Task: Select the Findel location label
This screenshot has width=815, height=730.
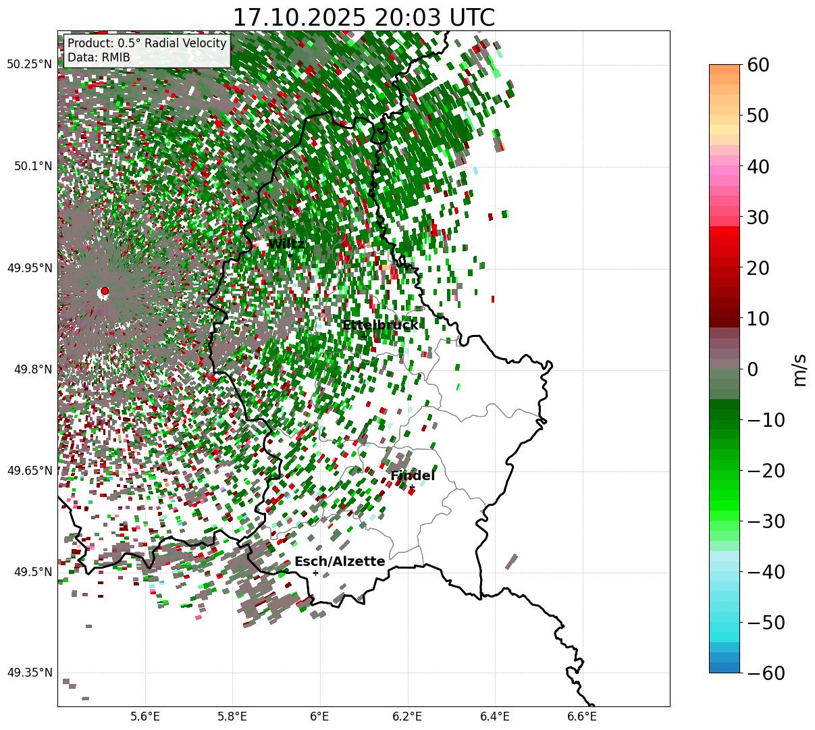Action: (x=413, y=476)
